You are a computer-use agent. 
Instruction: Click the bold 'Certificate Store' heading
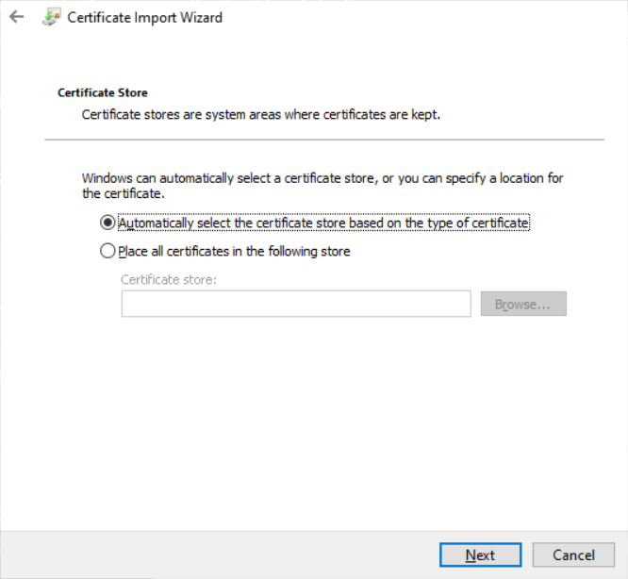coord(103,93)
